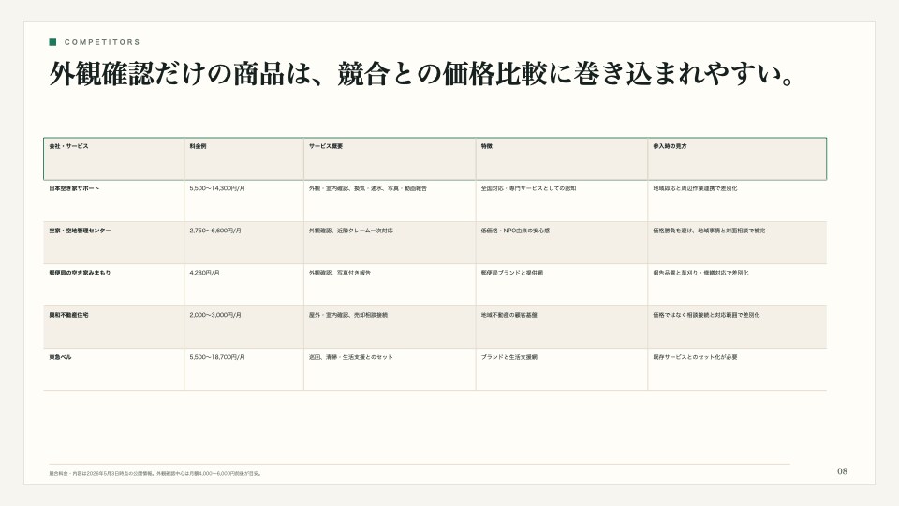The width and height of the screenshot is (899, 506).
Task: Click the footnote starting 競合料金・内容は2026年5月3日
Action: click(155, 474)
